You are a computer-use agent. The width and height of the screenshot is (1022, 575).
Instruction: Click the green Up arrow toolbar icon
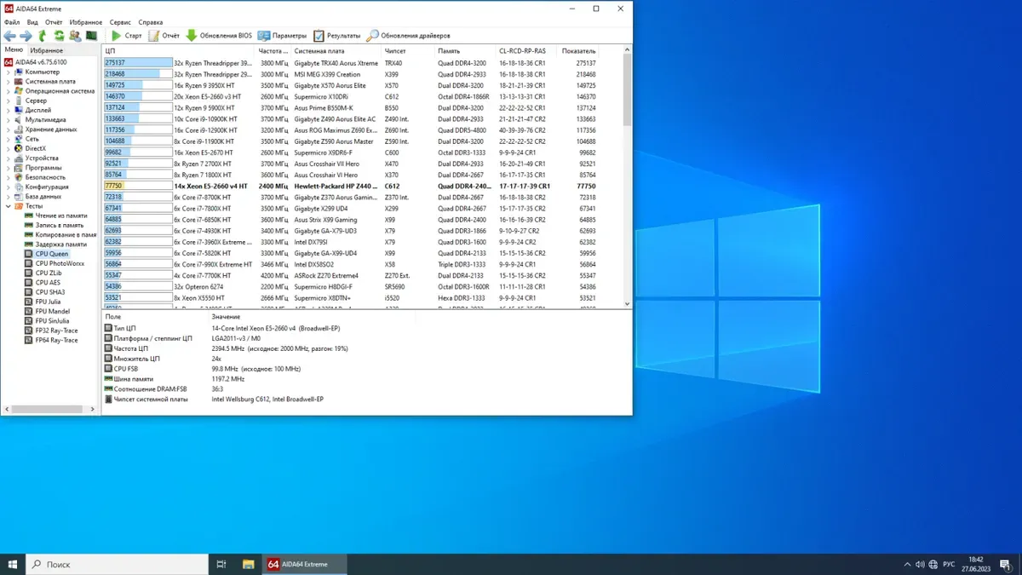(43, 36)
